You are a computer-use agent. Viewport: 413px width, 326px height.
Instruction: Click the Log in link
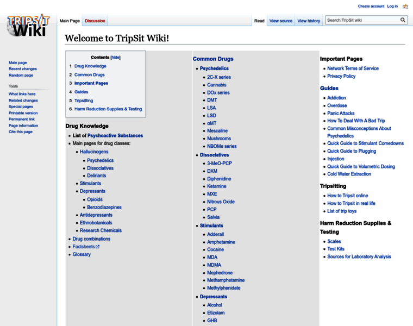(x=392, y=7)
